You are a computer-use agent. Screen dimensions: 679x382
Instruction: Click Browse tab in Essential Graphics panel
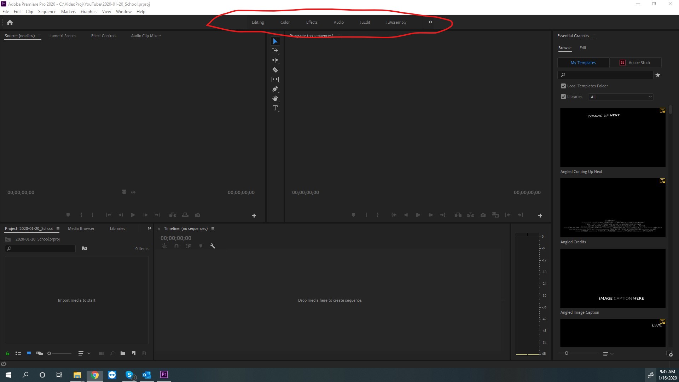click(565, 48)
